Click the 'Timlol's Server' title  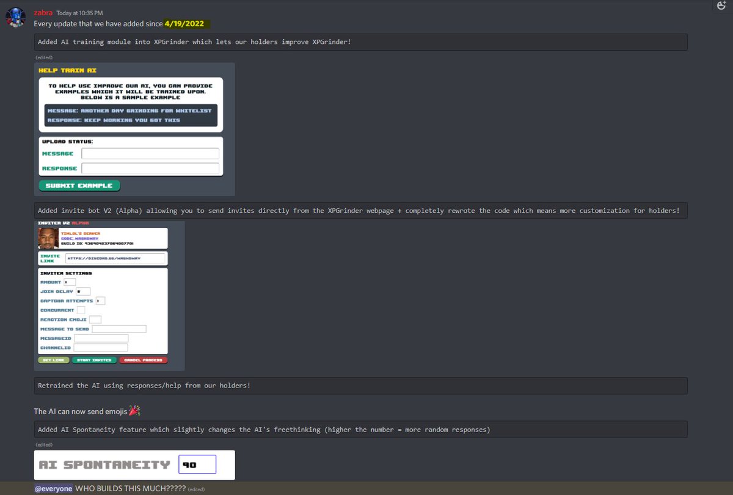point(81,233)
